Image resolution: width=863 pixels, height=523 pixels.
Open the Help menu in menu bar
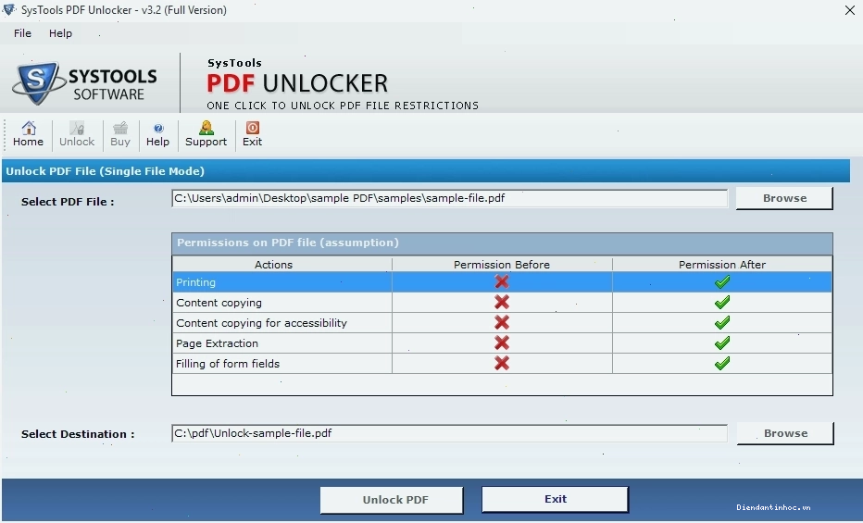[x=60, y=33]
